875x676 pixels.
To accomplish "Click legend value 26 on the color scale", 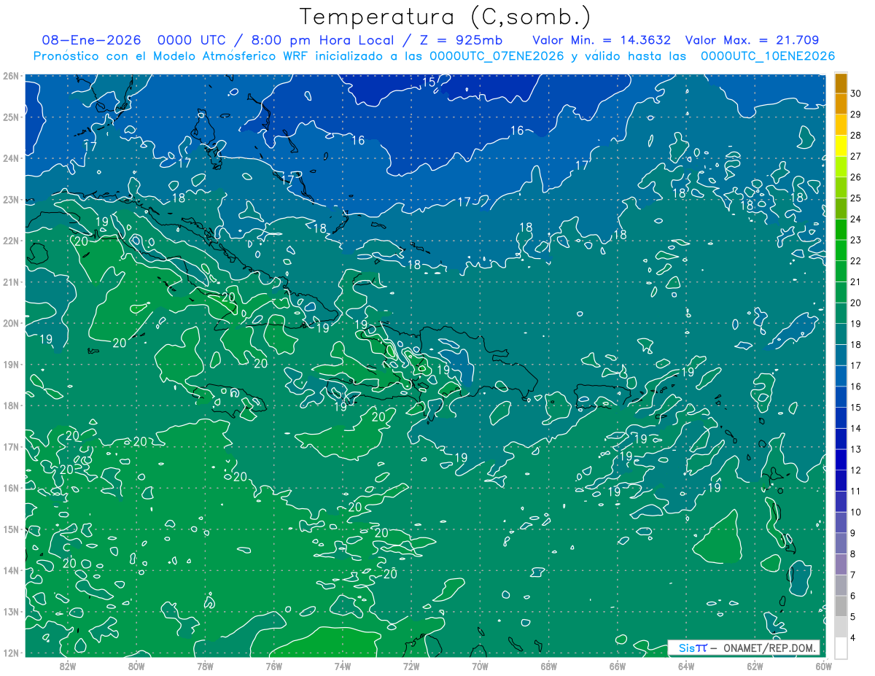I will tap(856, 176).
